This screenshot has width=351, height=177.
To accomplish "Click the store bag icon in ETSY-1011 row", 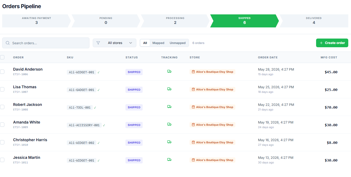I will 193,160.
